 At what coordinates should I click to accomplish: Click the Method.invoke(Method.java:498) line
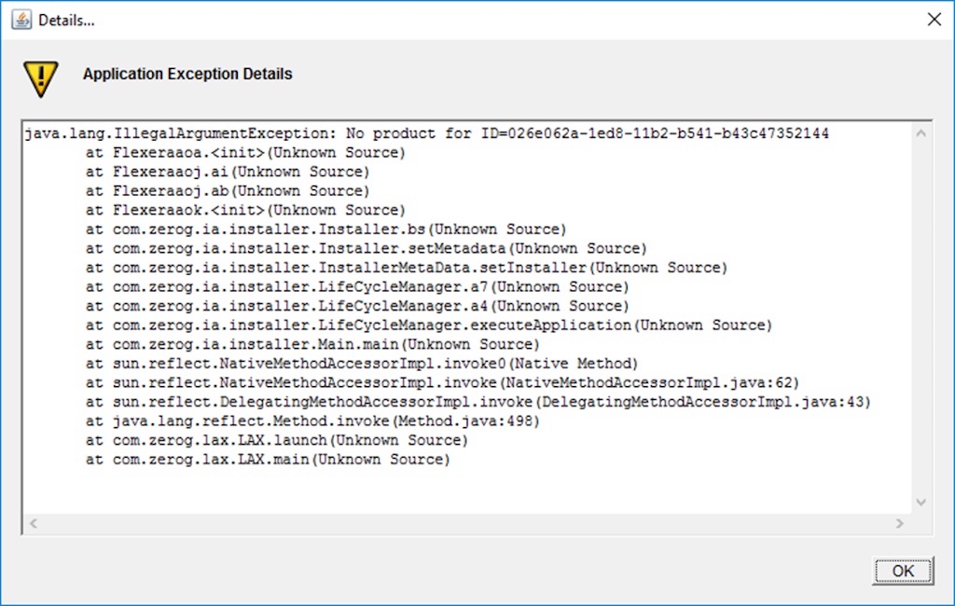point(312,420)
